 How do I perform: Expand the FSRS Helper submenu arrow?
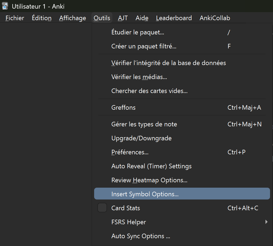pos(266,222)
